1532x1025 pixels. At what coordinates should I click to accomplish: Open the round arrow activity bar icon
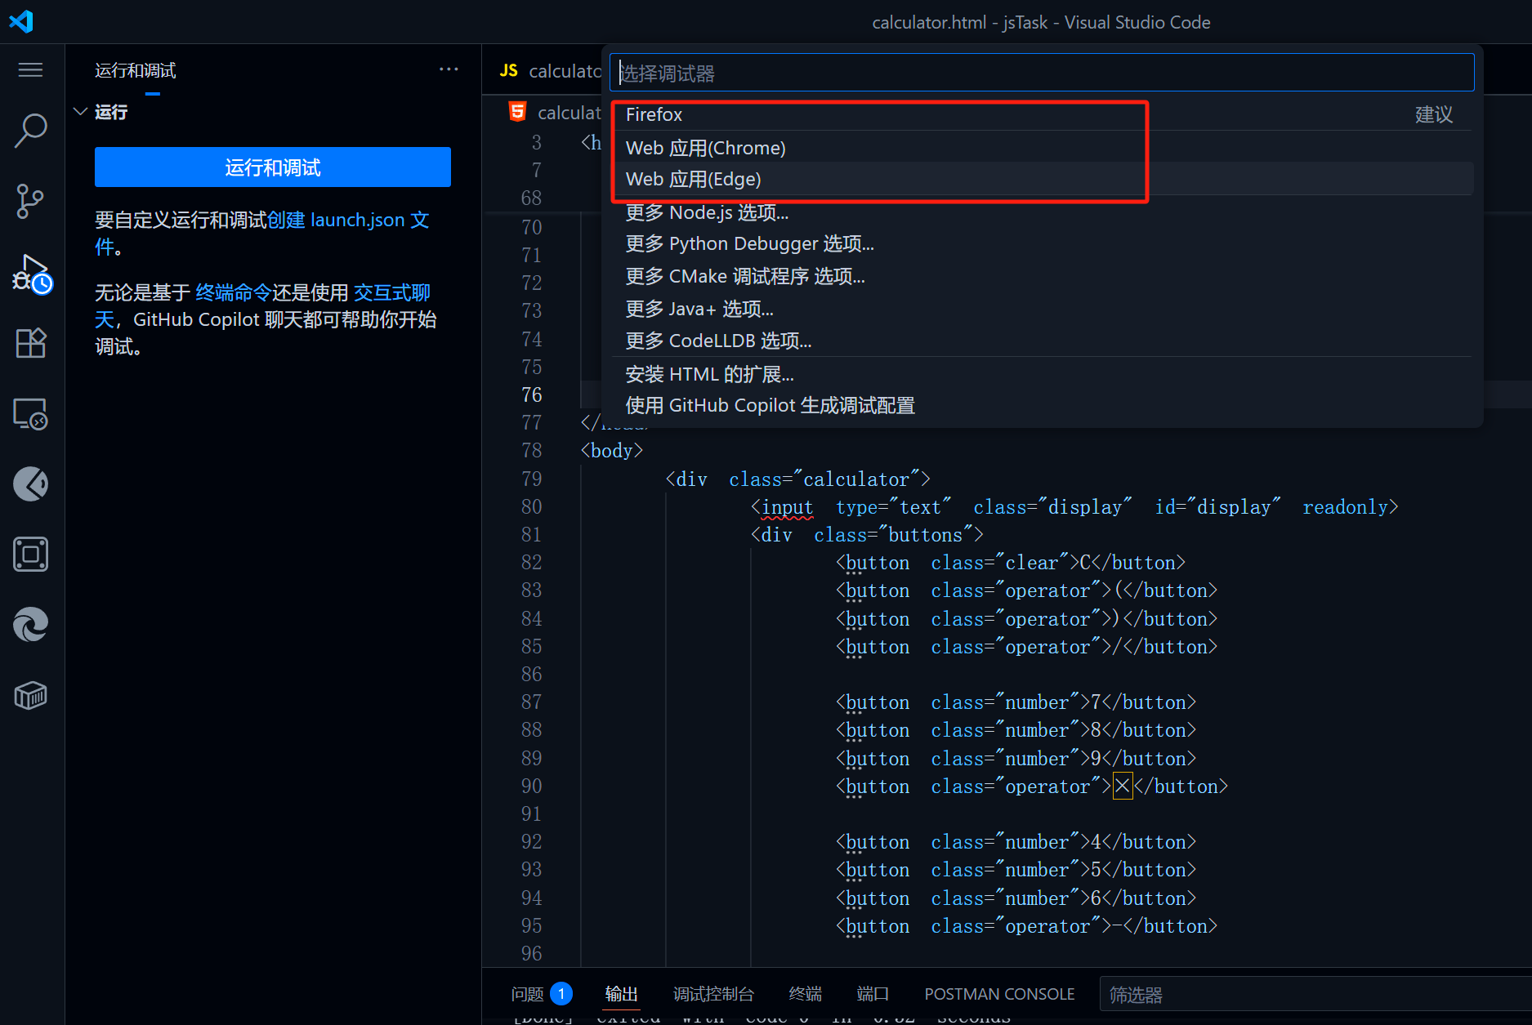coord(30,484)
